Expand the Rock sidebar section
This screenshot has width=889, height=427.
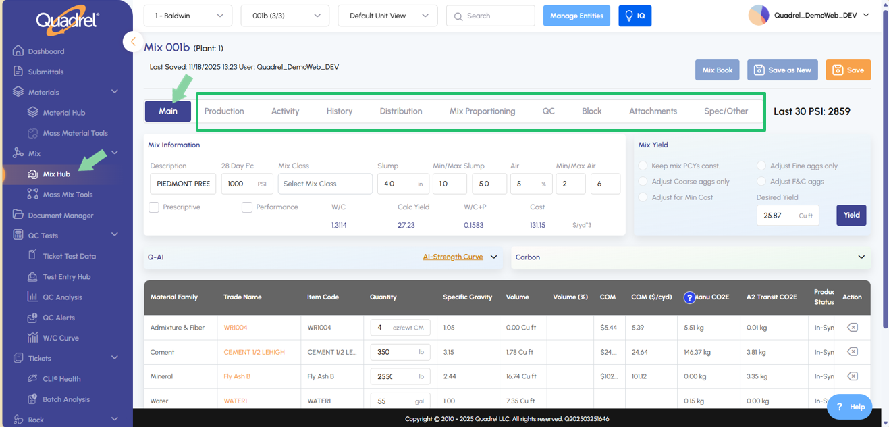(x=114, y=419)
